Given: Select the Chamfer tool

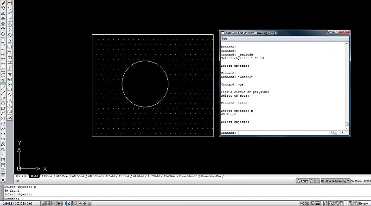Looking at the screenshot, I should (3, 70).
